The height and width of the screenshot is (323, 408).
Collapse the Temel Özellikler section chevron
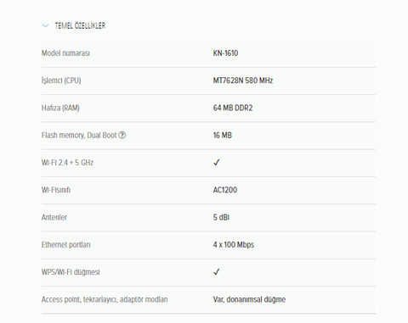pos(45,25)
